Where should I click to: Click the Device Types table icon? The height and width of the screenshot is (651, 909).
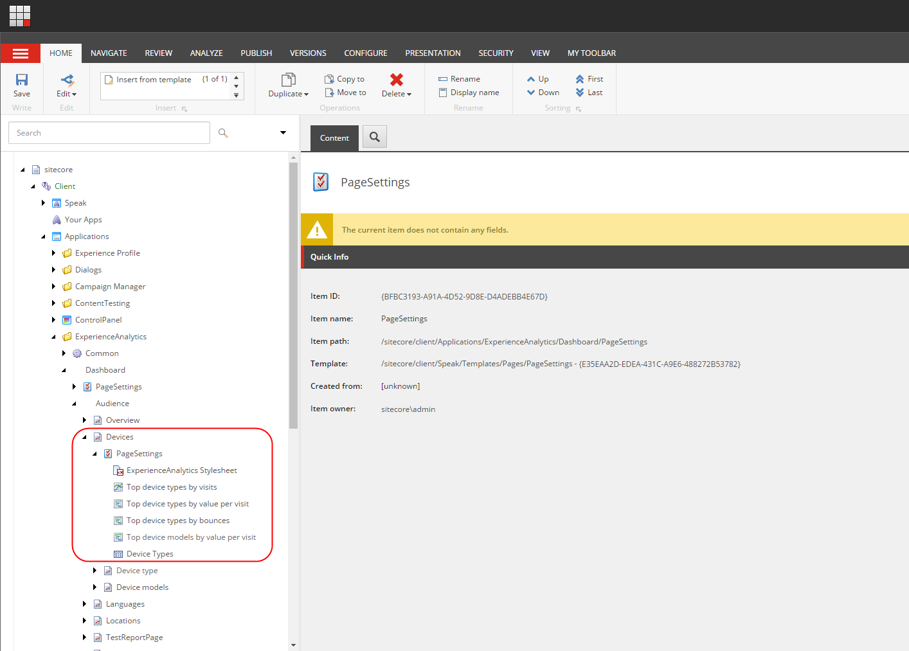pyautogui.click(x=118, y=554)
